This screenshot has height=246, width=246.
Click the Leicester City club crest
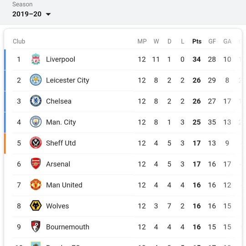click(x=36, y=80)
